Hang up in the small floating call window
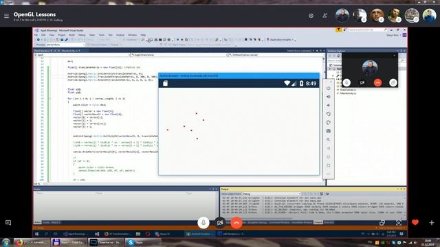The width and height of the screenshot is (440, 247). 377,82
